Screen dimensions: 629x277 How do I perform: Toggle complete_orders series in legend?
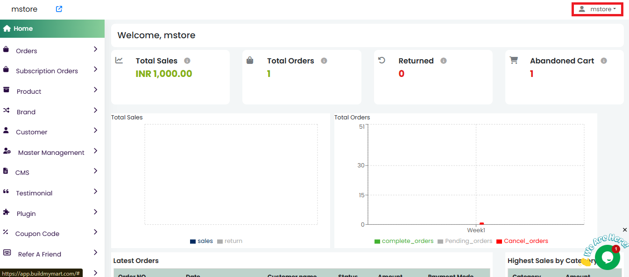coord(404,241)
